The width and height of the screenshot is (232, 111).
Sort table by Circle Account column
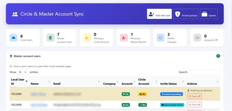coord(148,82)
